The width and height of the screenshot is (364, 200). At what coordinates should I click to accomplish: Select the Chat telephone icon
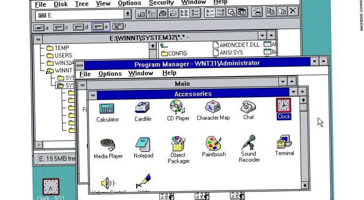point(248,107)
